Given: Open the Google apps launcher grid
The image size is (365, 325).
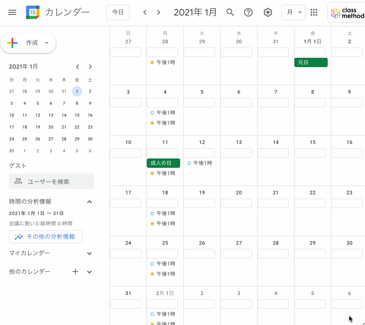Looking at the screenshot, I should click(314, 12).
